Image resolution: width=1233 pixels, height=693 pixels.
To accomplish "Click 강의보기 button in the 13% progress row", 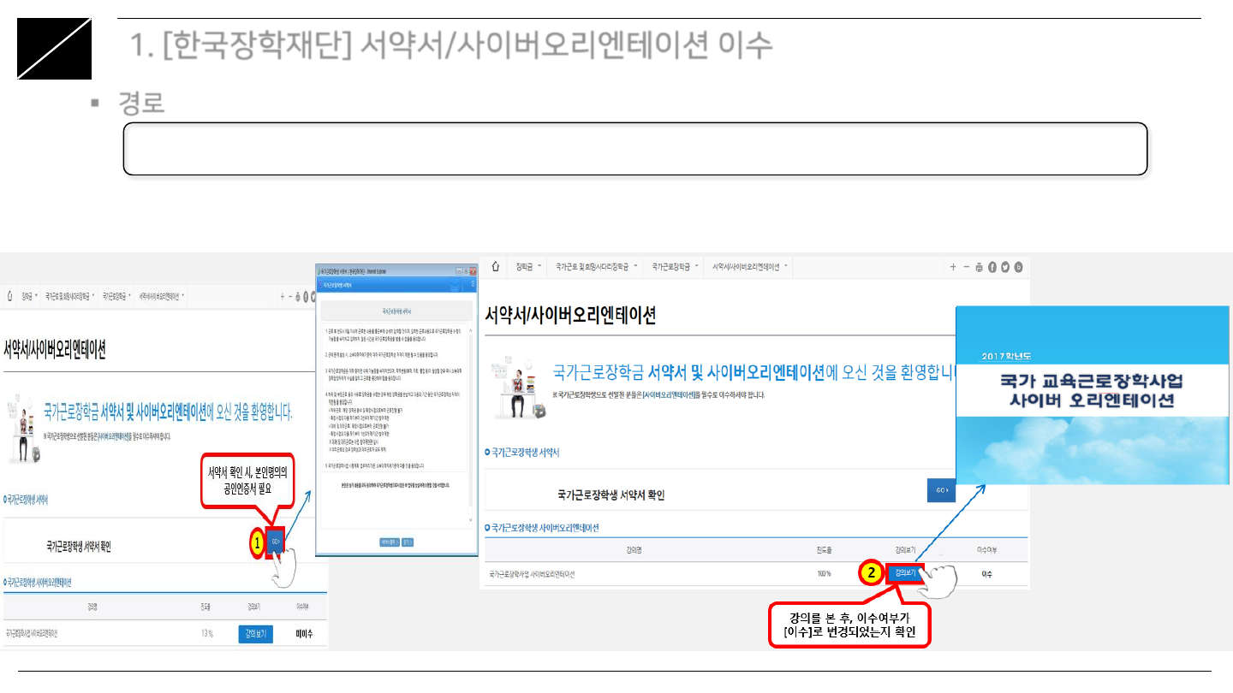I will click(255, 634).
